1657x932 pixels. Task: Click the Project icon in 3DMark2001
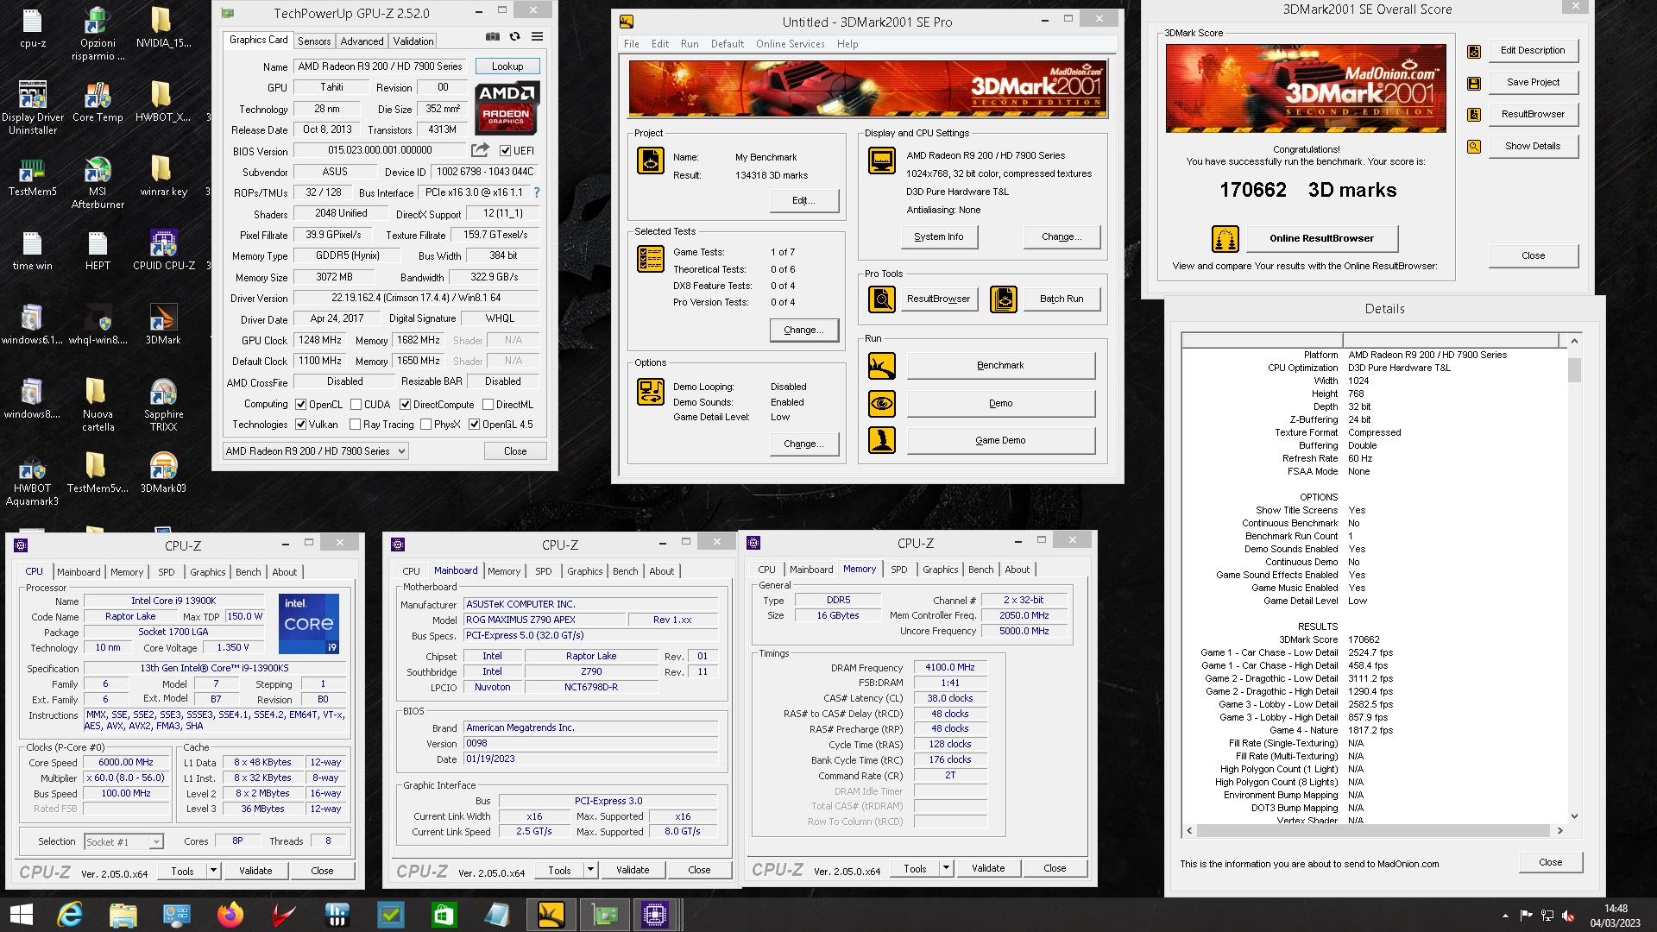click(650, 161)
